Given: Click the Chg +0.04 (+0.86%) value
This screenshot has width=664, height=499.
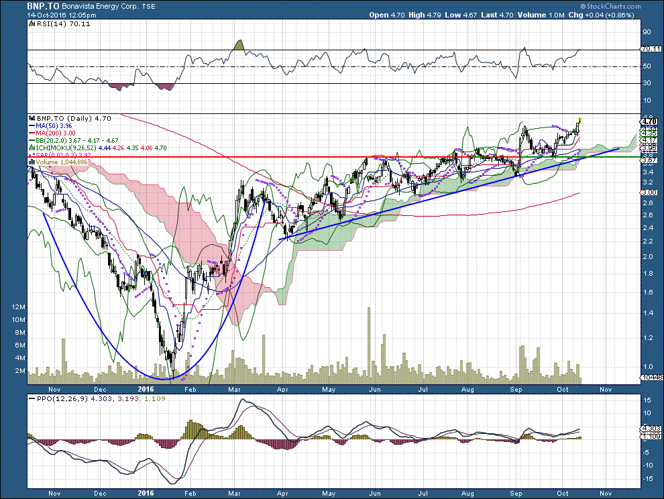Looking at the screenshot, I should pyautogui.click(x=602, y=15).
